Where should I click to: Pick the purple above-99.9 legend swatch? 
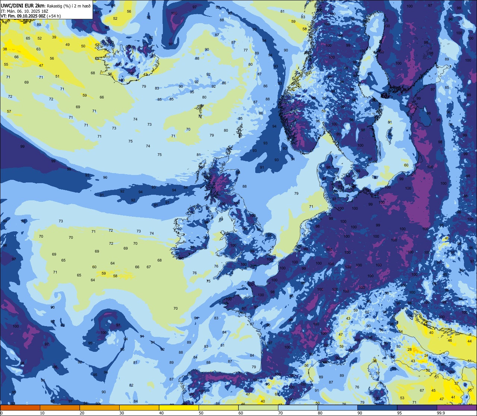(457, 407)
